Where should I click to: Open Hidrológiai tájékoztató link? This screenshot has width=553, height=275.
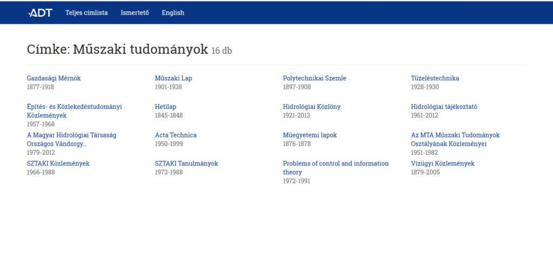444,107
